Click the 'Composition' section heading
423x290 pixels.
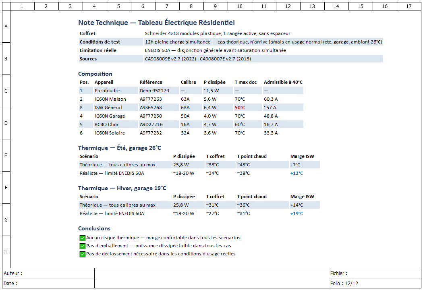(95, 74)
